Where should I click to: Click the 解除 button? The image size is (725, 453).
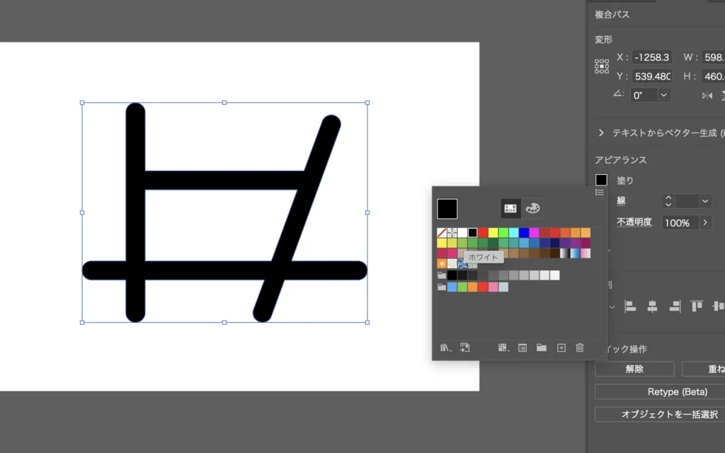pos(634,369)
